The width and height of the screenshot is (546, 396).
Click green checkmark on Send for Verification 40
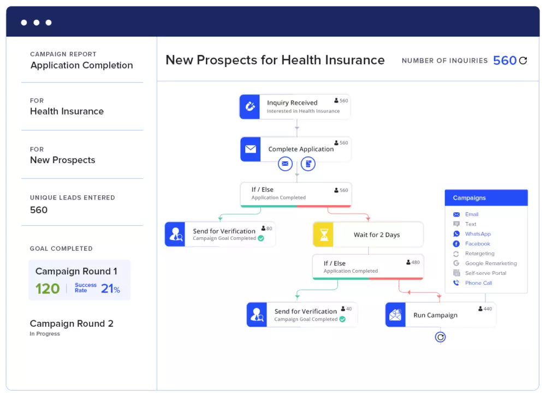click(342, 319)
